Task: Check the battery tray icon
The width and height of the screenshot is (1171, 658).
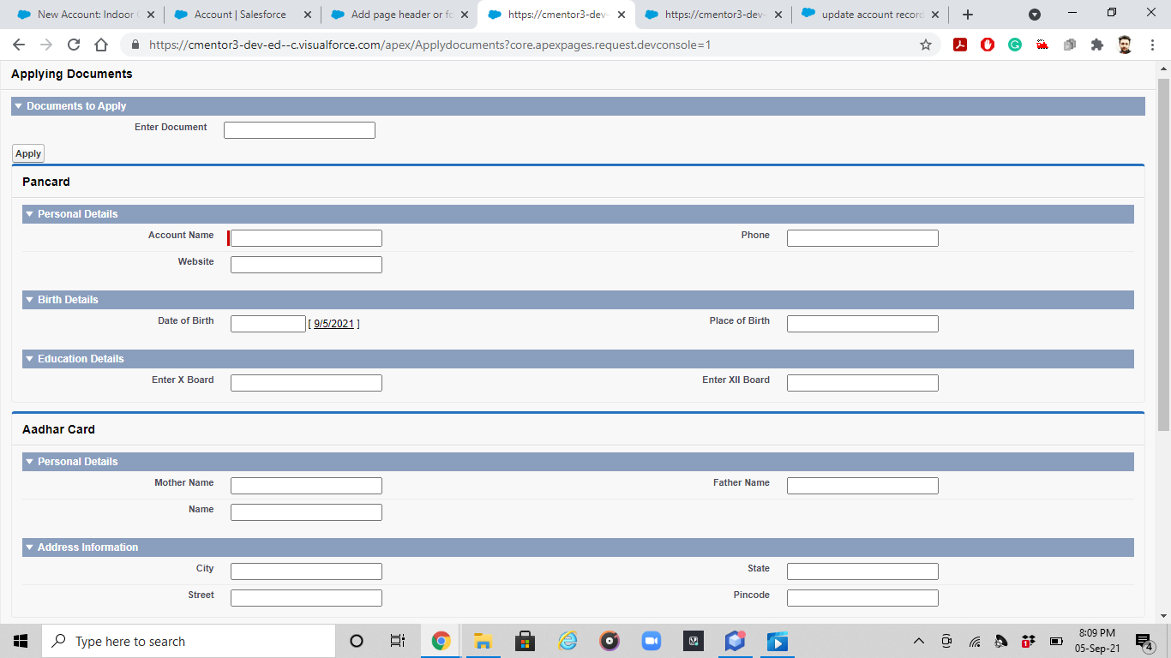Action: pos(1056,641)
